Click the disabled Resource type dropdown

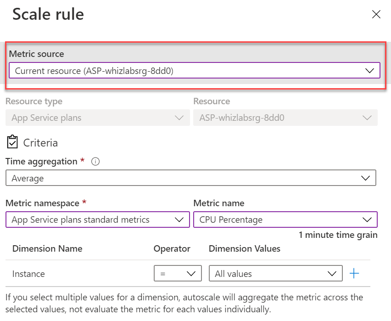(x=97, y=118)
